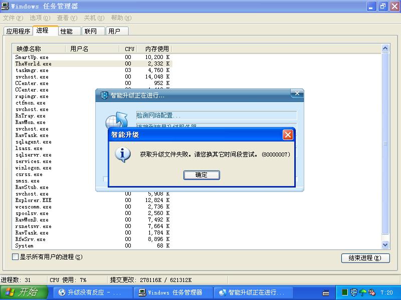Select the lsass.exe process
Screen dimensions: 401x300
click(29, 148)
